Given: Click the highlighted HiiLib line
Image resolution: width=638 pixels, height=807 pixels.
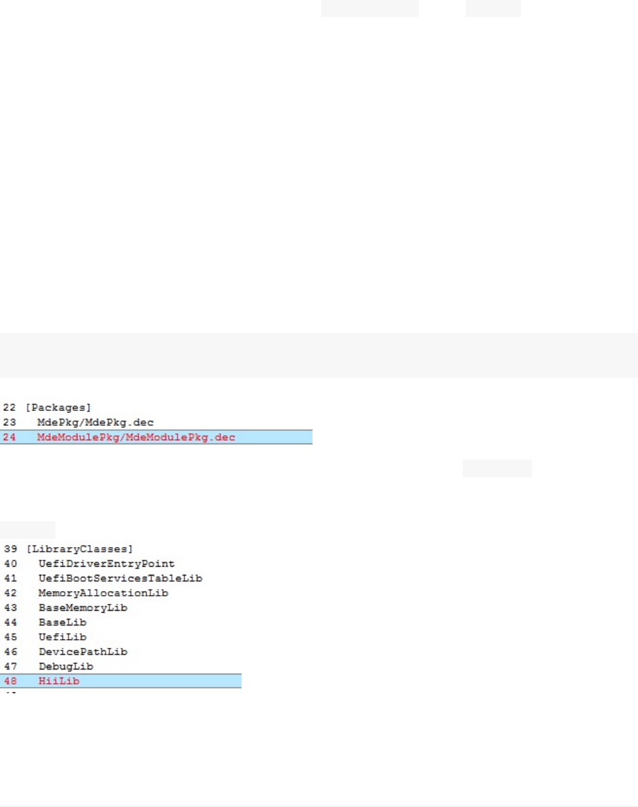Looking at the screenshot, I should point(120,681).
